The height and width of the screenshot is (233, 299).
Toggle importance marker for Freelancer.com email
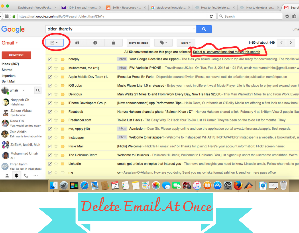(62, 120)
